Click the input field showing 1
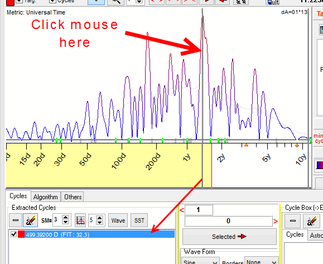Viewport: 323px width, 264px height. coord(199,210)
